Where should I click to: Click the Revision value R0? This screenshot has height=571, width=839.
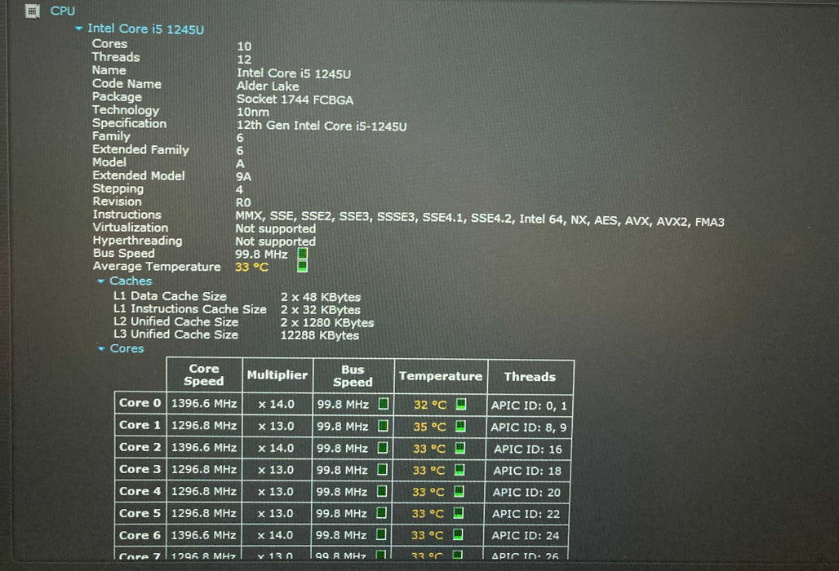[x=243, y=202]
